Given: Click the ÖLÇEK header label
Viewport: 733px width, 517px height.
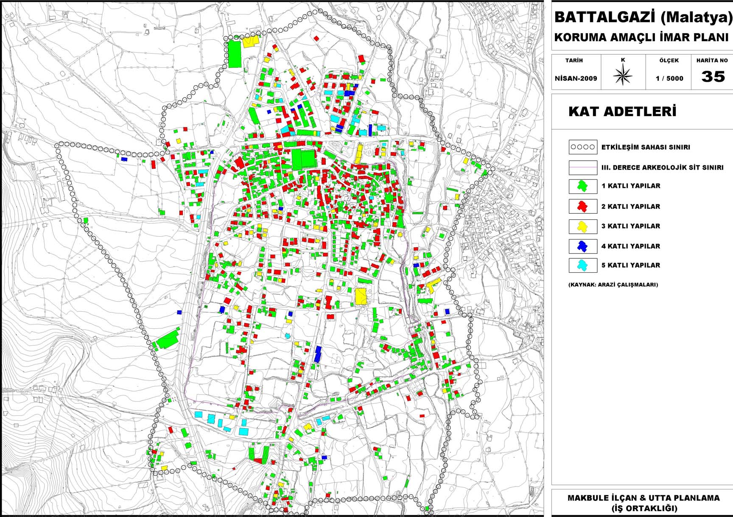Looking at the screenshot, I should click(669, 60).
